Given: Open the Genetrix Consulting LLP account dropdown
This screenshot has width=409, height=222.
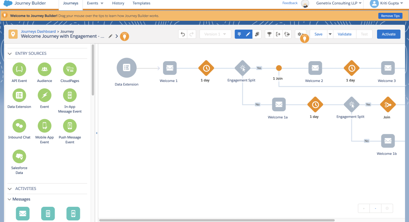Looking at the screenshot, I should pyautogui.click(x=339, y=3).
